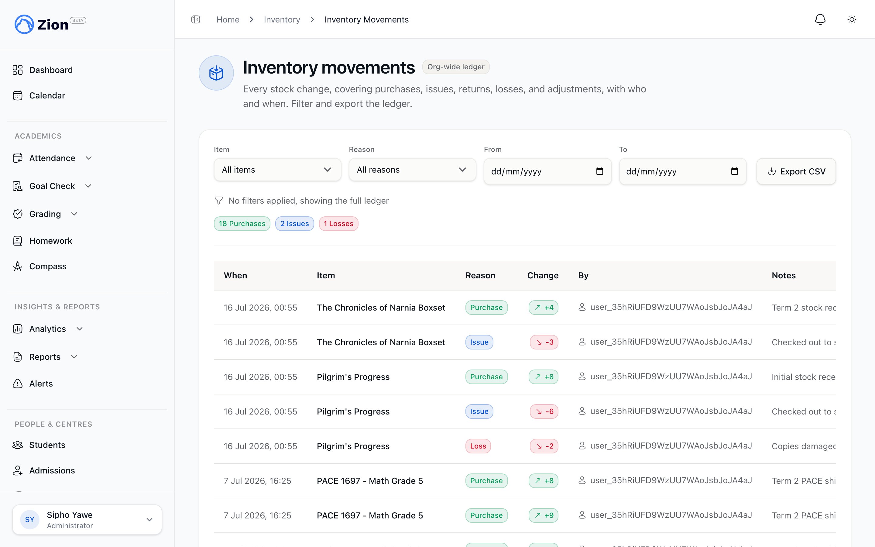The image size is (875, 547).
Task: Click the Change column header
Action: tap(543, 275)
